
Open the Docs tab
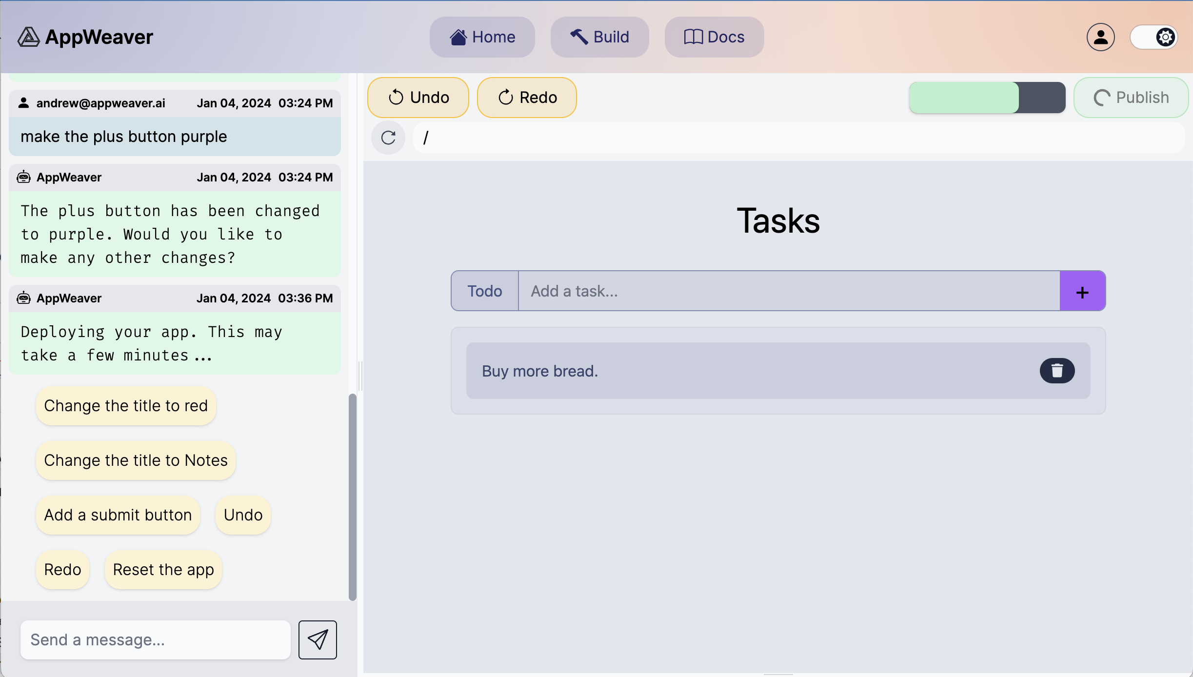(x=714, y=37)
